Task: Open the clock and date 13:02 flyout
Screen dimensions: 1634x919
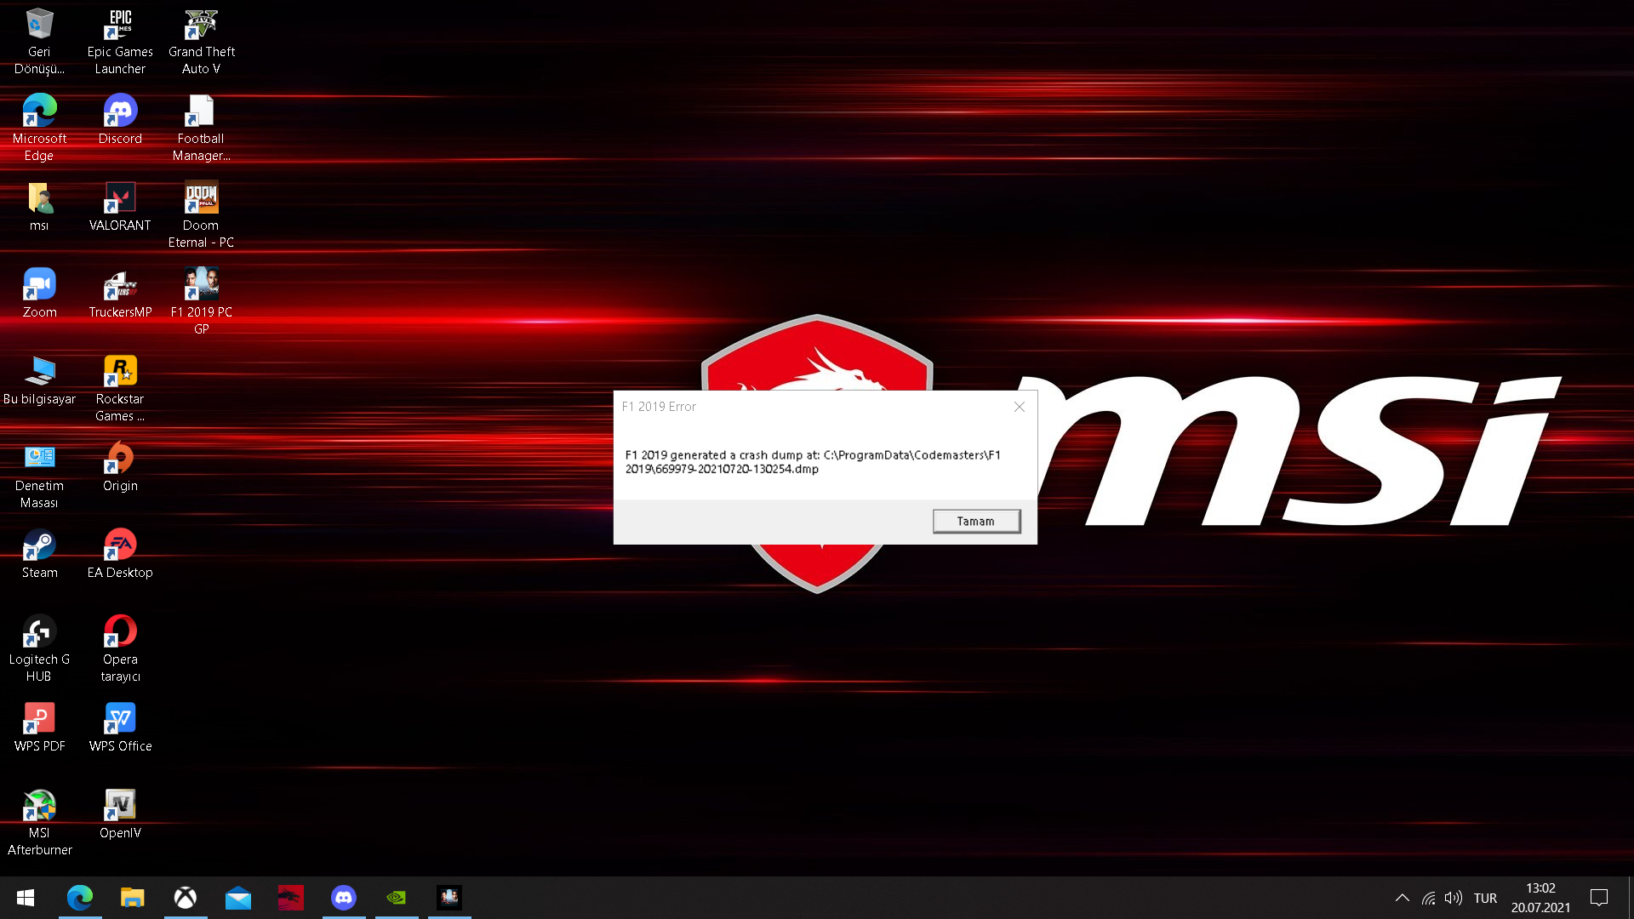Action: [x=1540, y=898]
